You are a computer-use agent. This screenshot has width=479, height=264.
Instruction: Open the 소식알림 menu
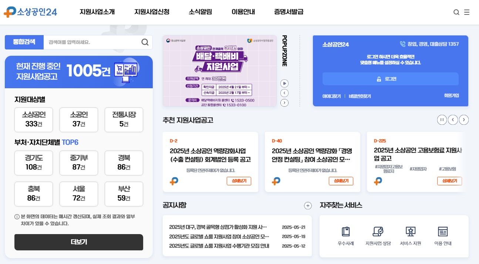pyautogui.click(x=200, y=12)
